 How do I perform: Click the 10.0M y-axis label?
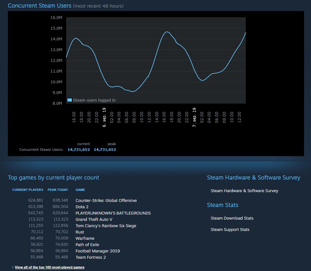[56, 82]
